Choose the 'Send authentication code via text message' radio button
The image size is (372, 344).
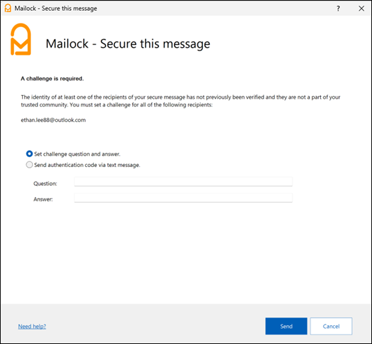[x=29, y=165]
